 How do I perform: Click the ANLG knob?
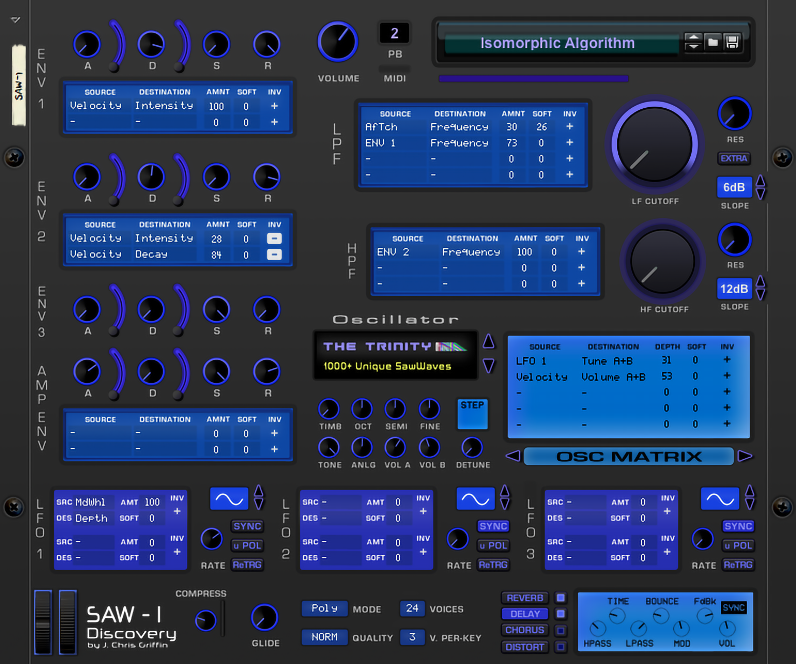point(362,447)
